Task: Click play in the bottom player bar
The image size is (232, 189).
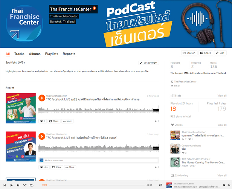Action: click(11, 185)
